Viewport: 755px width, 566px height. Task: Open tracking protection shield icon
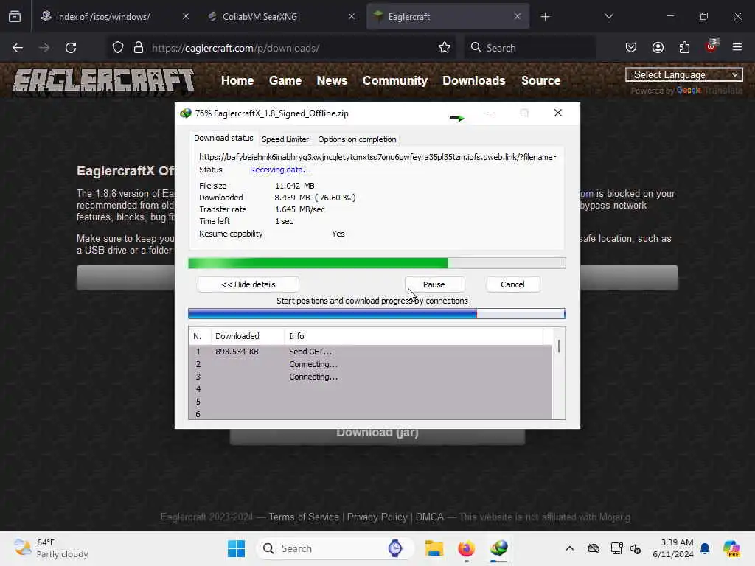(x=118, y=48)
